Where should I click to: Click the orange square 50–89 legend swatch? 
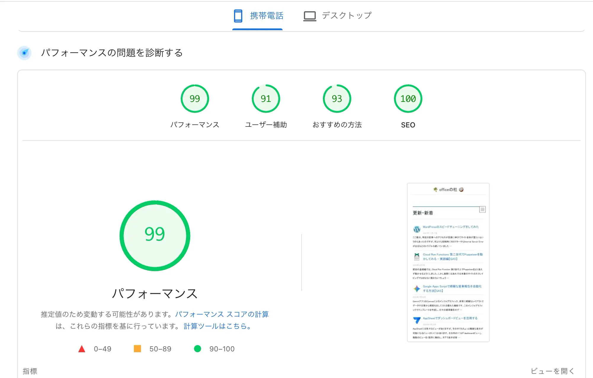[137, 349]
